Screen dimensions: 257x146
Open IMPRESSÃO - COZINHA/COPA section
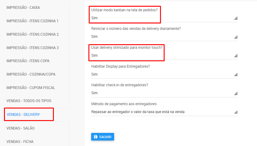31,74
